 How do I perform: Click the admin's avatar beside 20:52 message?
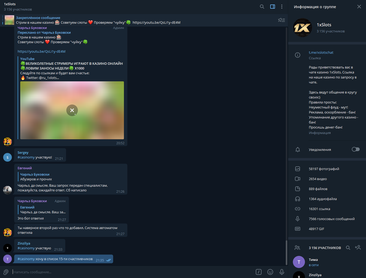click(7, 142)
